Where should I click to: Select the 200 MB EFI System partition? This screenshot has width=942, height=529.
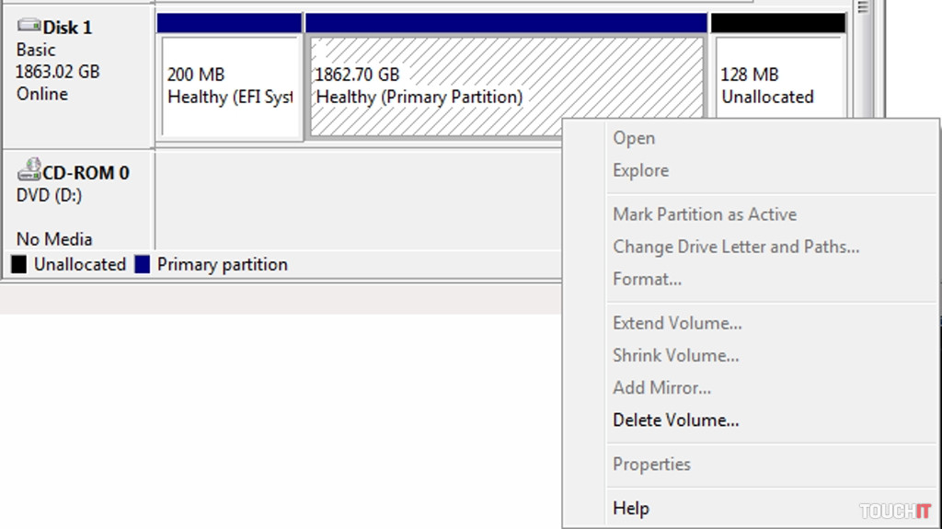[x=230, y=86]
